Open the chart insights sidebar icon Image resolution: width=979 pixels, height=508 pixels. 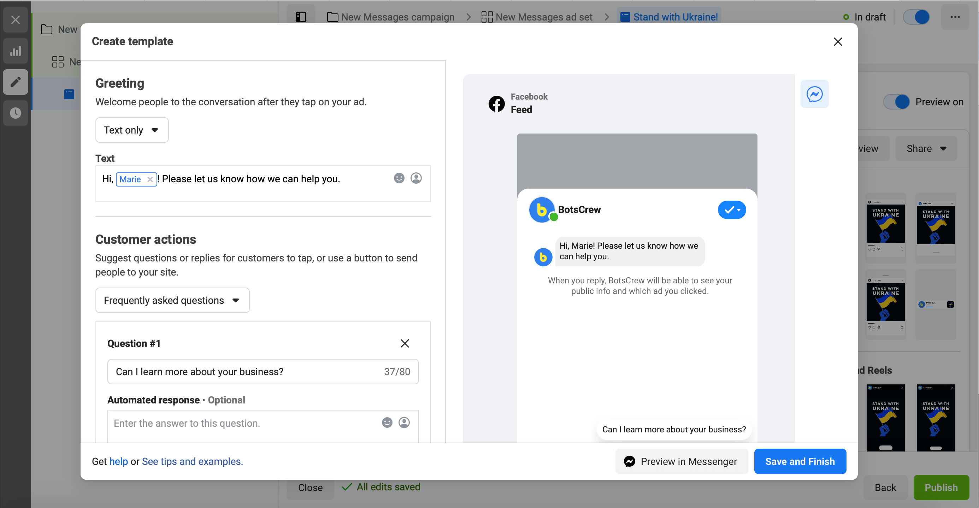coord(15,51)
